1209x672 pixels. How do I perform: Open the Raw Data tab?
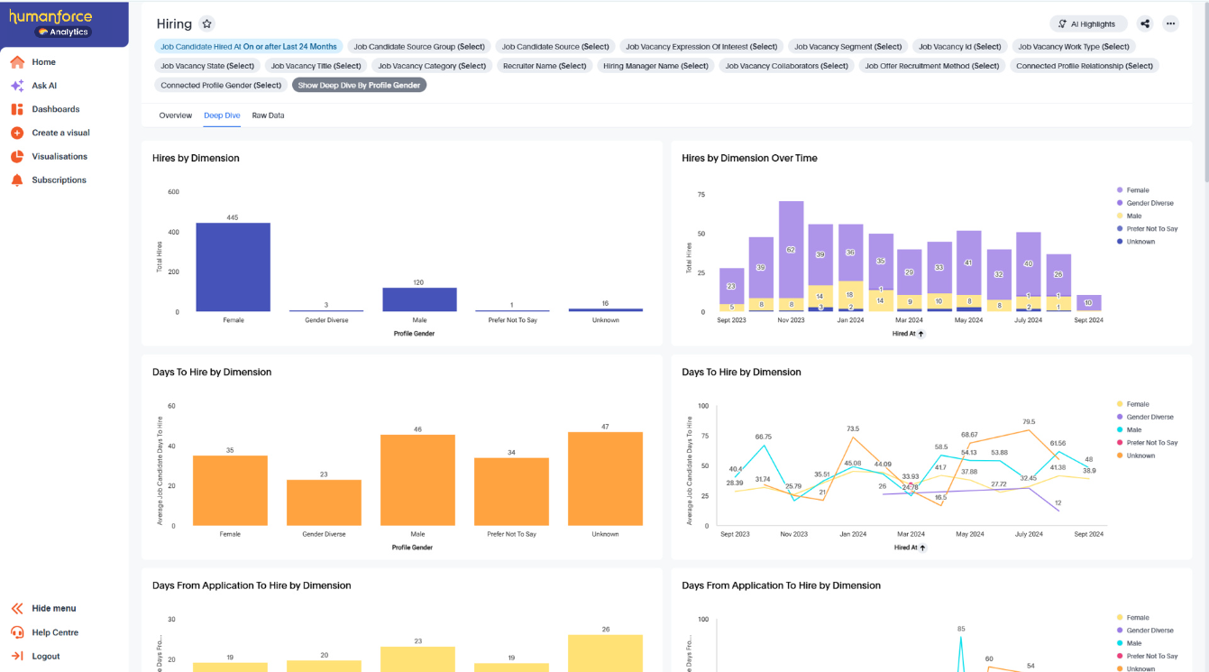coord(268,115)
